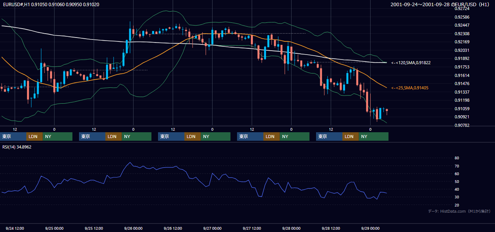Click the 9/25 00:00 time axis label
This screenshot has width=495, height=232.
click(54, 229)
